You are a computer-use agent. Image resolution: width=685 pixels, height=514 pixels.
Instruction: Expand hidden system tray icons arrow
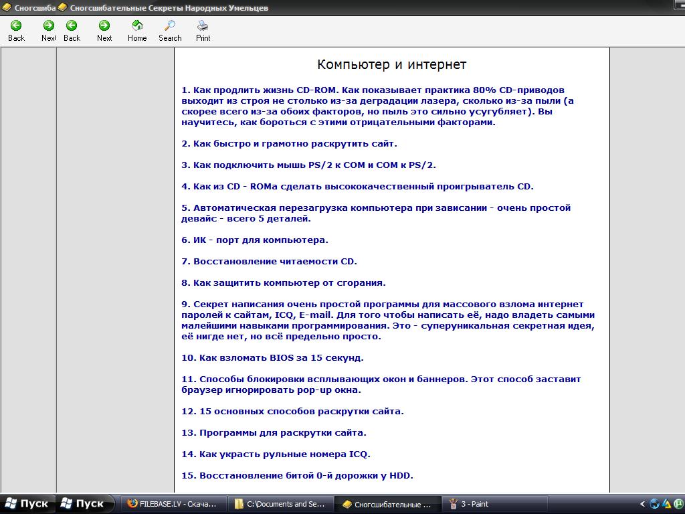click(x=642, y=504)
